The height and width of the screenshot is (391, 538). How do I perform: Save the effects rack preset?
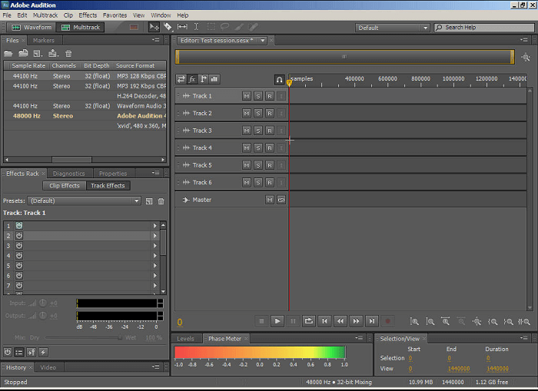[x=149, y=201]
